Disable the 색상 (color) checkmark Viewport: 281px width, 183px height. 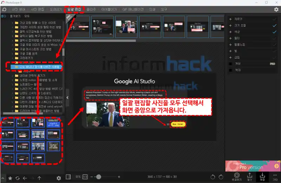pyautogui.click(x=274, y=32)
